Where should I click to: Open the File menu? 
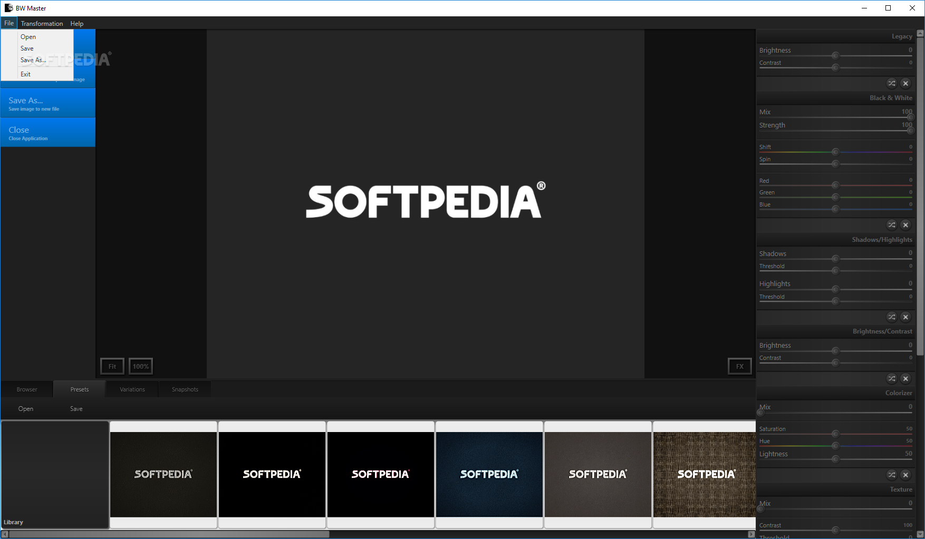tap(9, 23)
